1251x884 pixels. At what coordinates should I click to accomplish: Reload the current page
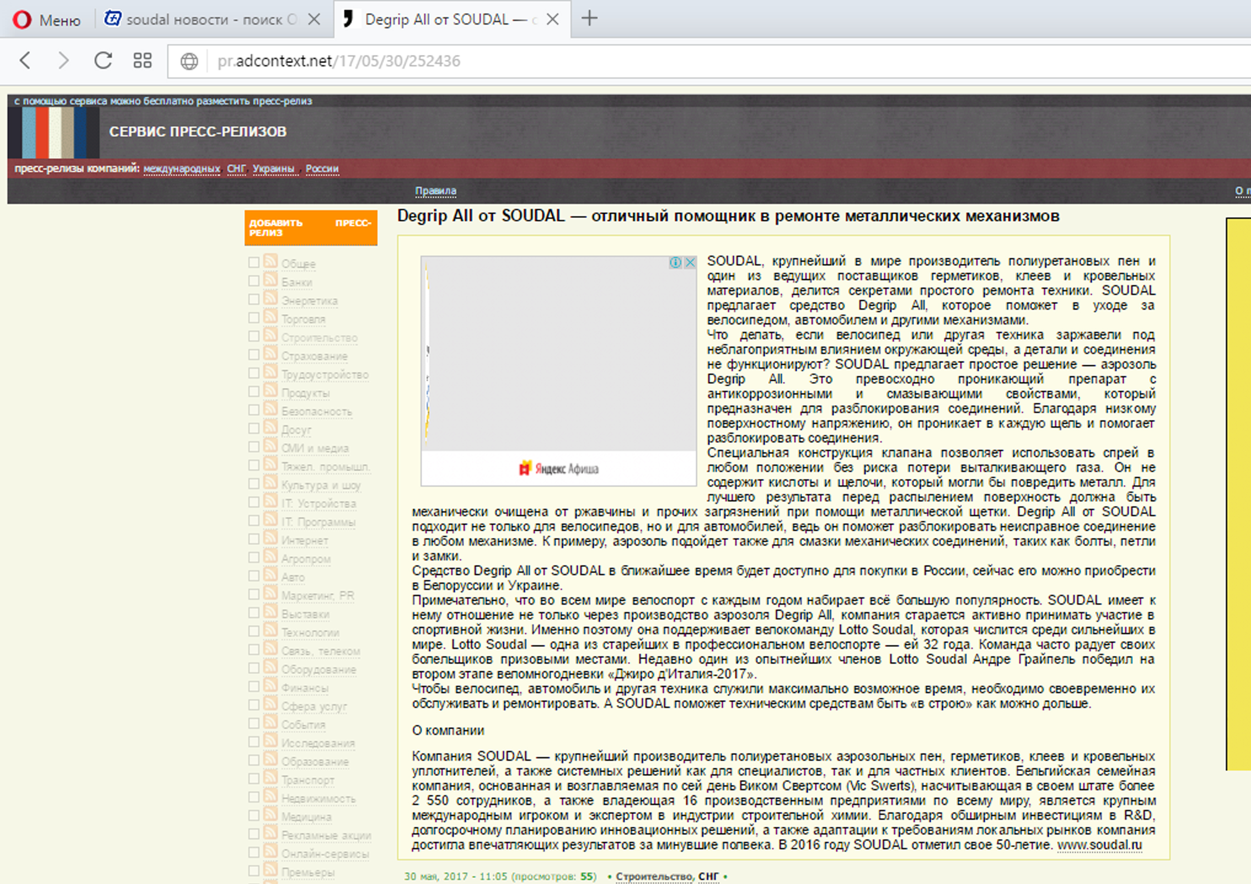click(x=103, y=61)
